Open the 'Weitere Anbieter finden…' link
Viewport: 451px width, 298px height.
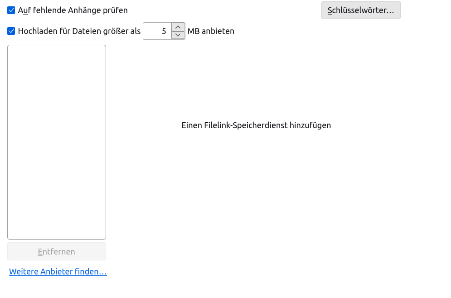[x=58, y=272]
